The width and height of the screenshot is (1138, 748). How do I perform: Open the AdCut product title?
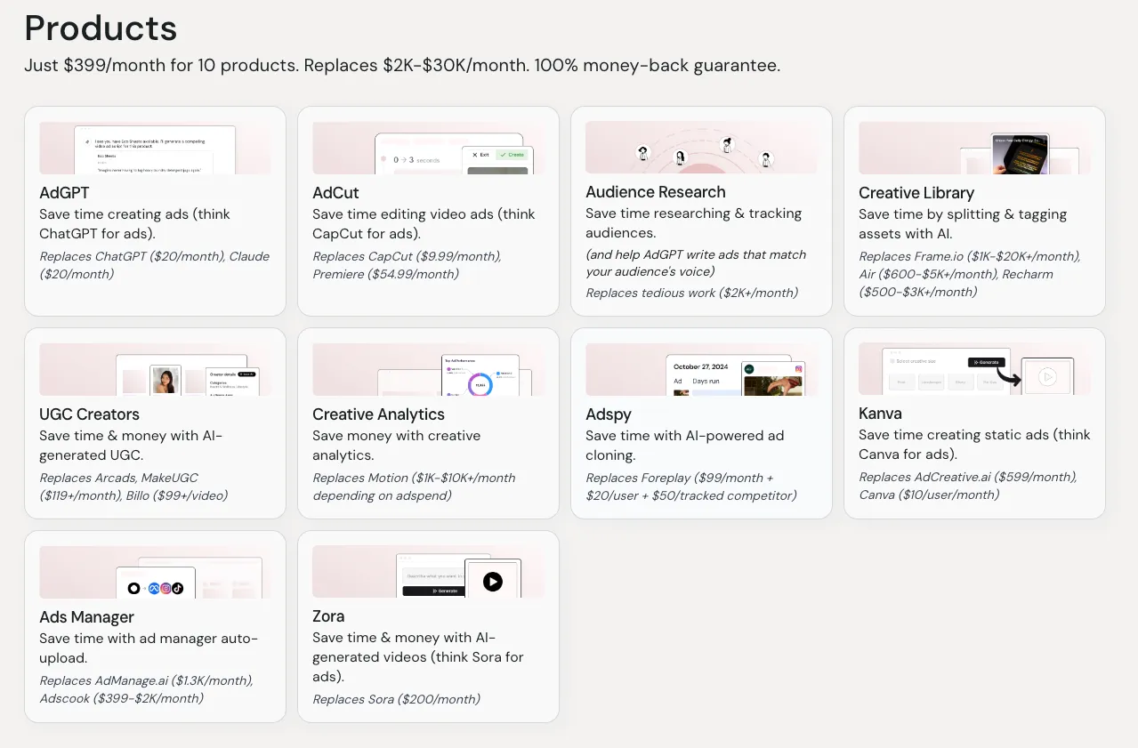[335, 193]
